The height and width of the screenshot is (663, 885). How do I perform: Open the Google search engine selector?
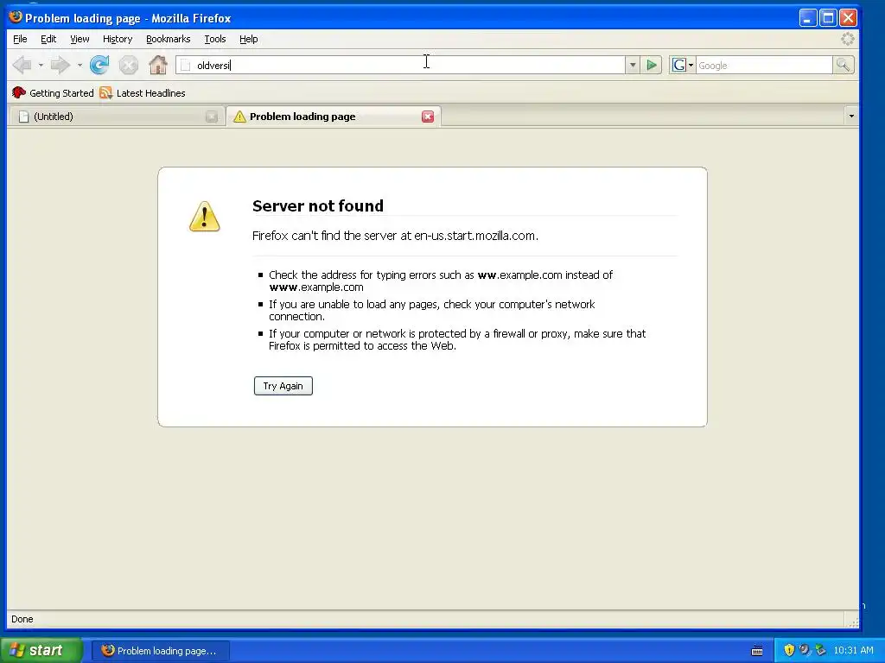[x=683, y=66]
